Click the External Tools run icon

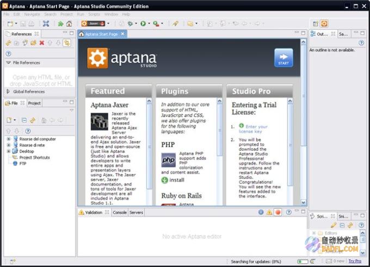click(x=156, y=23)
